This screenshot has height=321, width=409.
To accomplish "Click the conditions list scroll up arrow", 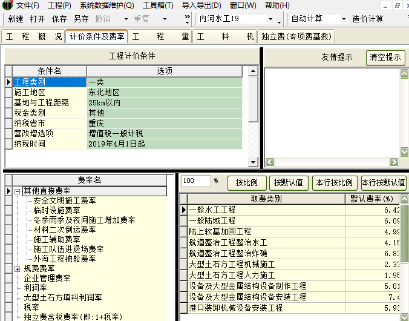I will click(253, 71).
